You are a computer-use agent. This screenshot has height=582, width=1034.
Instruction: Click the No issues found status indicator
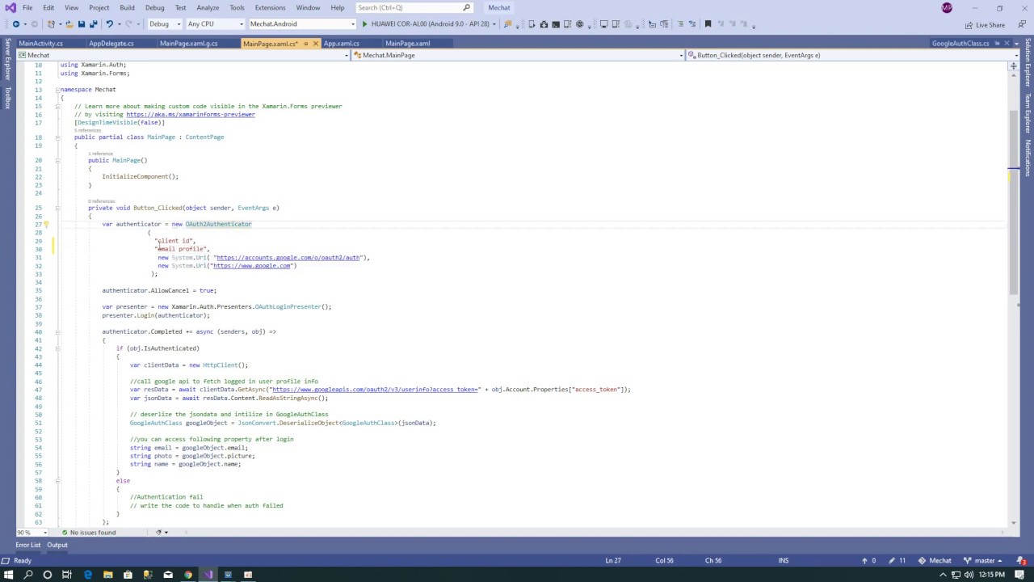[x=89, y=533]
